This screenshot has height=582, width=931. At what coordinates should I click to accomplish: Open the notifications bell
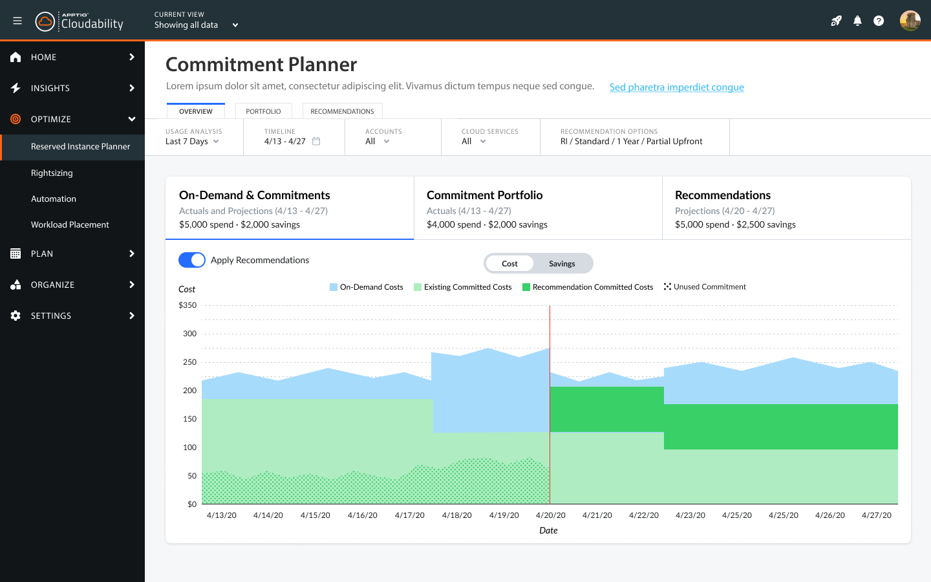(x=857, y=21)
